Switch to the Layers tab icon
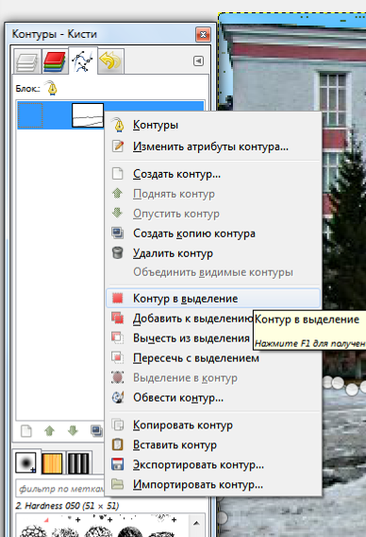Screen dimensions: 366x537 [27, 61]
